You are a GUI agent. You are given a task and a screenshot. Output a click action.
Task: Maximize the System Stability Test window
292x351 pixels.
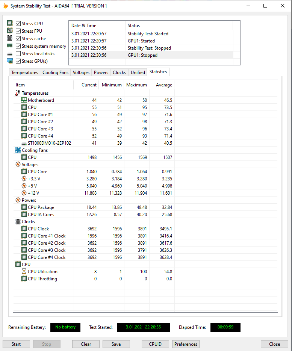click(x=265, y=6)
